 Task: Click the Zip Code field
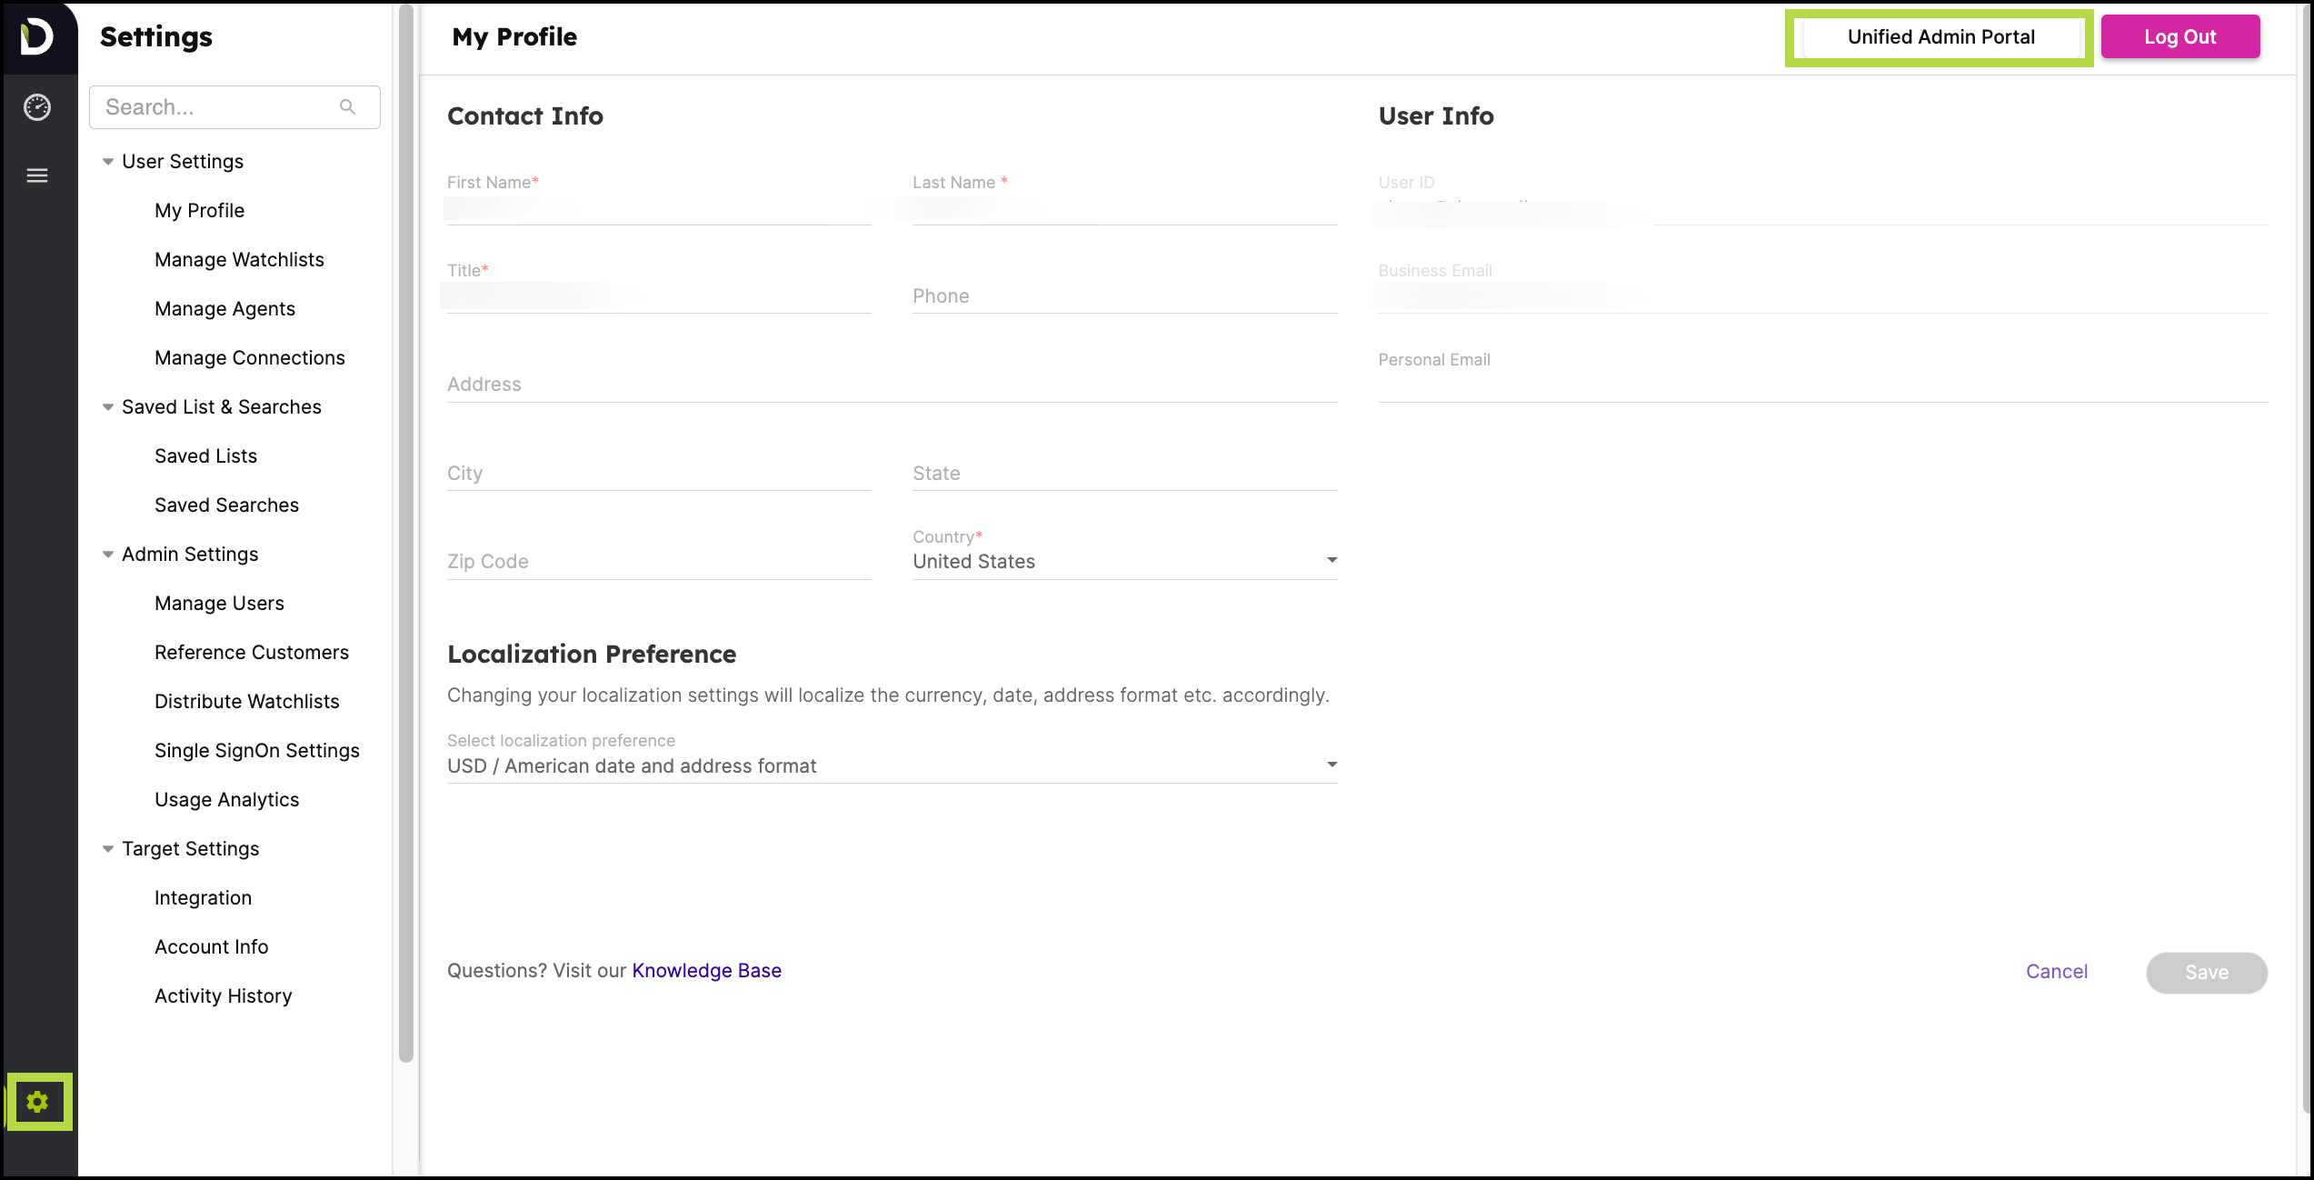coord(659,562)
